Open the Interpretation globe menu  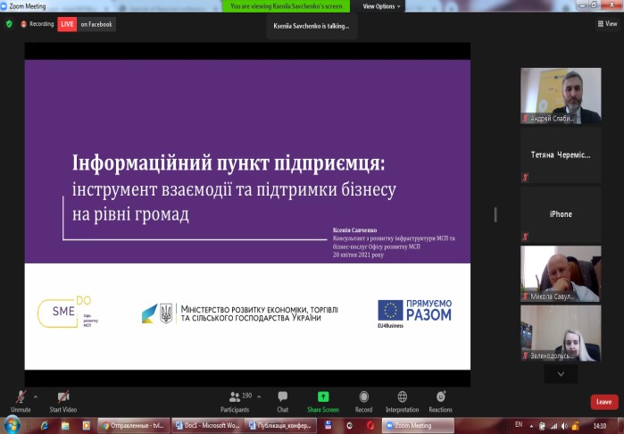pos(403,401)
